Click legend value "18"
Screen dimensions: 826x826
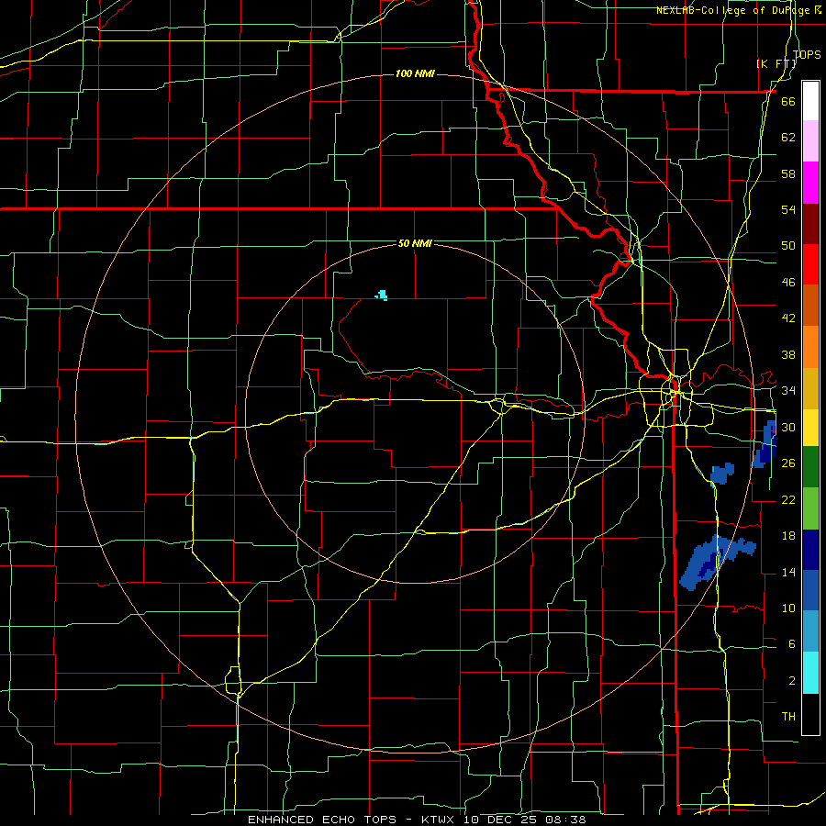tap(788, 536)
